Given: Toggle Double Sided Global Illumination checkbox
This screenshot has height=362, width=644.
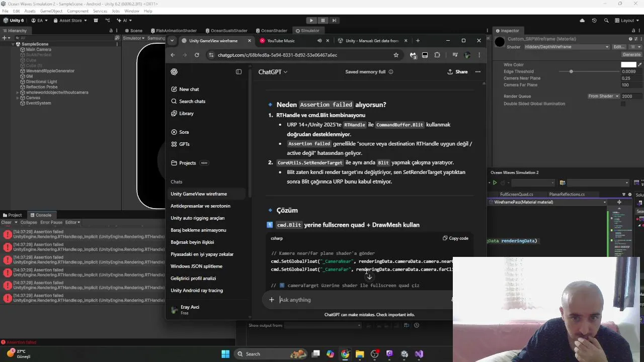Looking at the screenshot, I should [x=623, y=104].
